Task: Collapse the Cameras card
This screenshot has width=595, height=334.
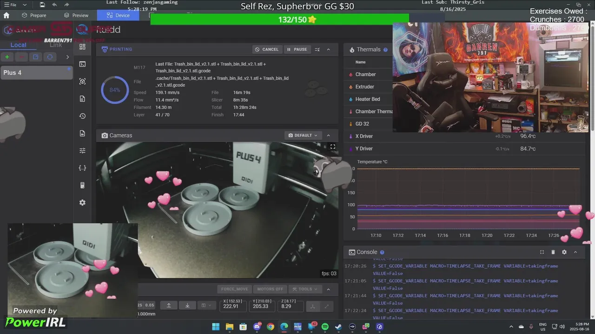Action: click(x=329, y=135)
